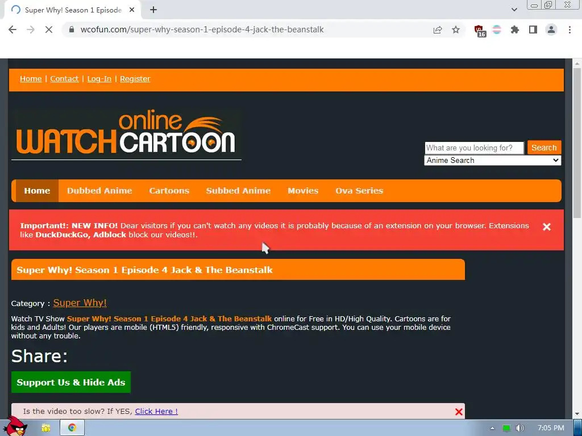Click the browser forward arrow
This screenshot has width=582, height=436.
31,30
